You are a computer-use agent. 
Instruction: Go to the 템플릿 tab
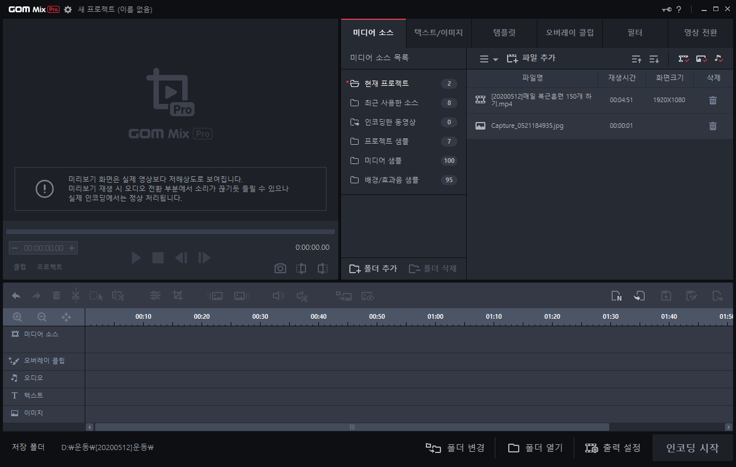(x=504, y=33)
